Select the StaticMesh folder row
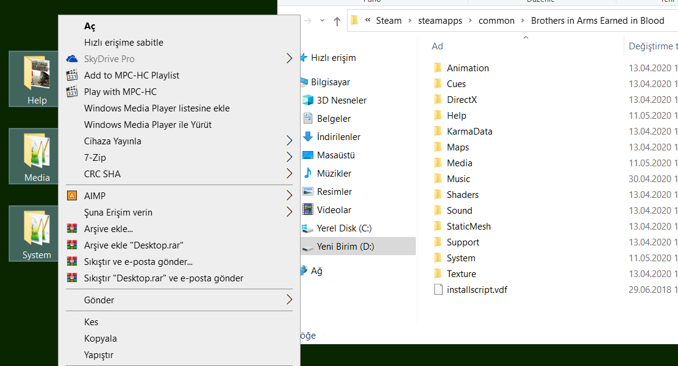Viewport: 678px width, 366px height. point(468,227)
